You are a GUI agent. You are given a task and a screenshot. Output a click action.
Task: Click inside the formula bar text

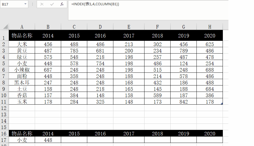click(x=95, y=4)
